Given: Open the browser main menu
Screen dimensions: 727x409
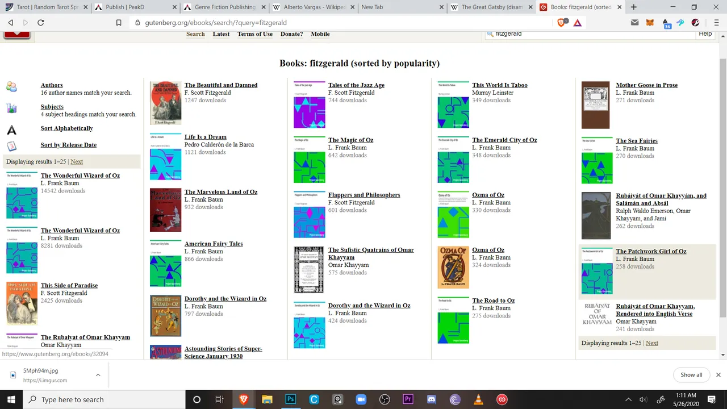Looking at the screenshot, I should [x=716, y=23].
